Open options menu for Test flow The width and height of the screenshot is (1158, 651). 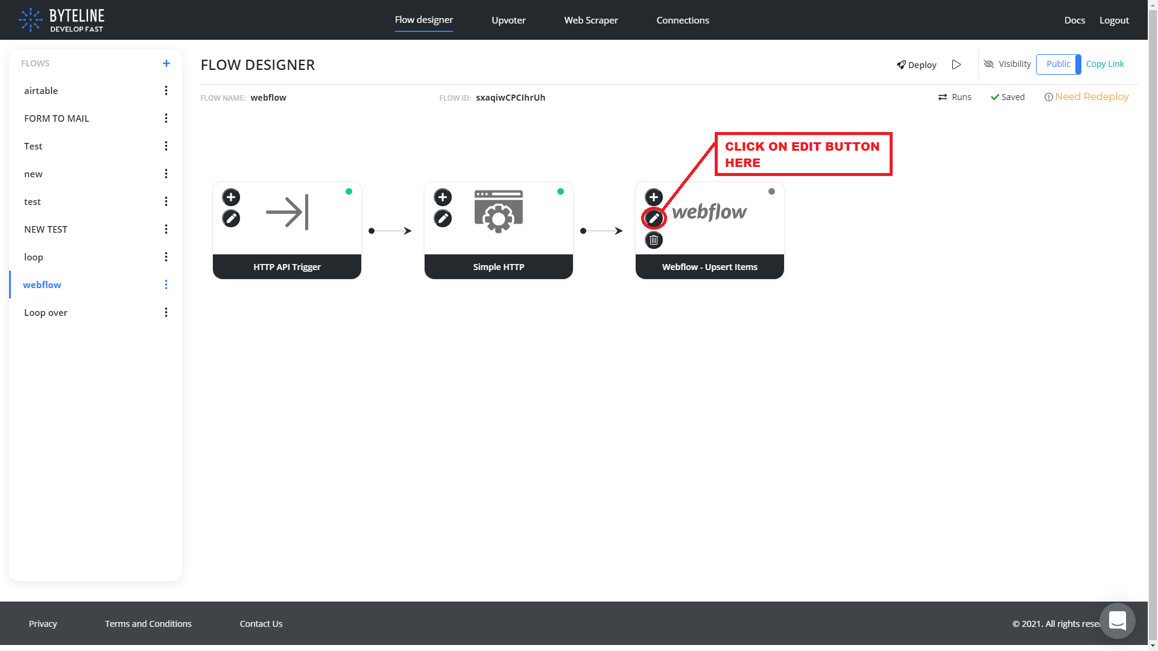click(x=166, y=146)
